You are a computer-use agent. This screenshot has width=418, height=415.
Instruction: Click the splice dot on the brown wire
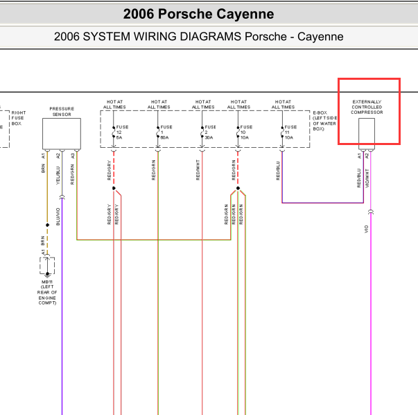47,225
